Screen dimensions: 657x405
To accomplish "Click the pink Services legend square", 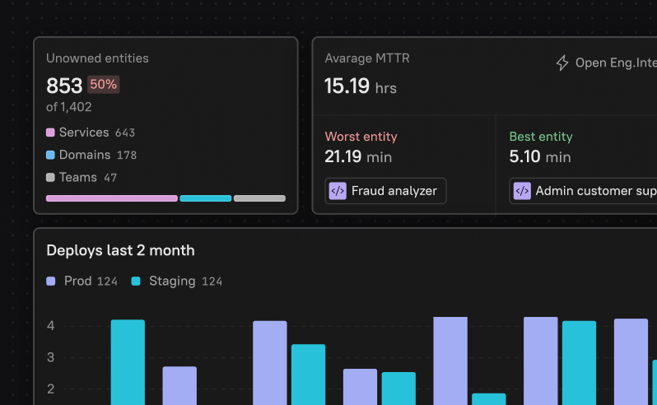I will 50,133.
